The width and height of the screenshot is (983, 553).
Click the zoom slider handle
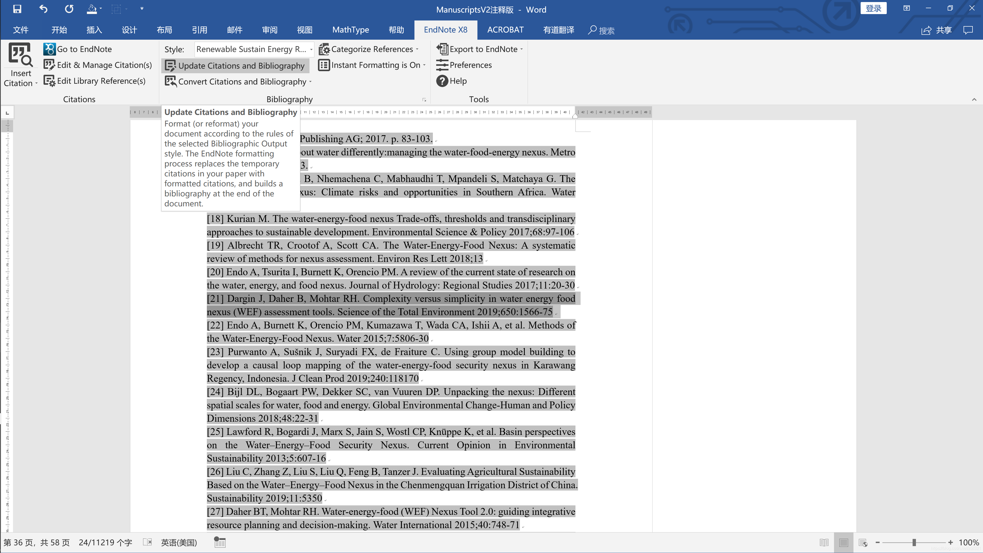pyautogui.click(x=914, y=542)
